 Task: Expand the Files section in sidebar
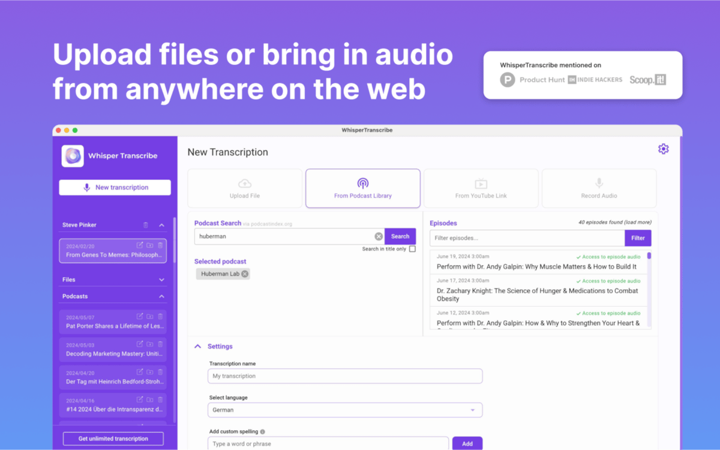click(161, 280)
